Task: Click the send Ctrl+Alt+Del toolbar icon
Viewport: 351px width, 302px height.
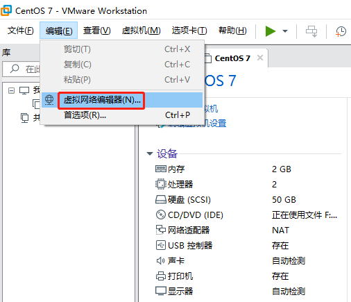Action: [x=311, y=31]
